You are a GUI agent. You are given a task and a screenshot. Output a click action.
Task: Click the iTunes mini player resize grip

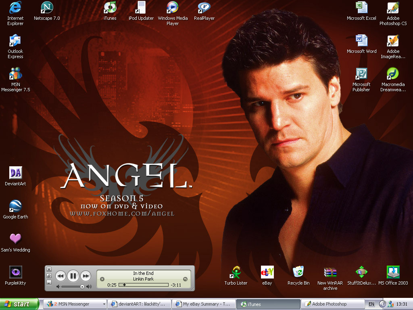[x=192, y=289]
